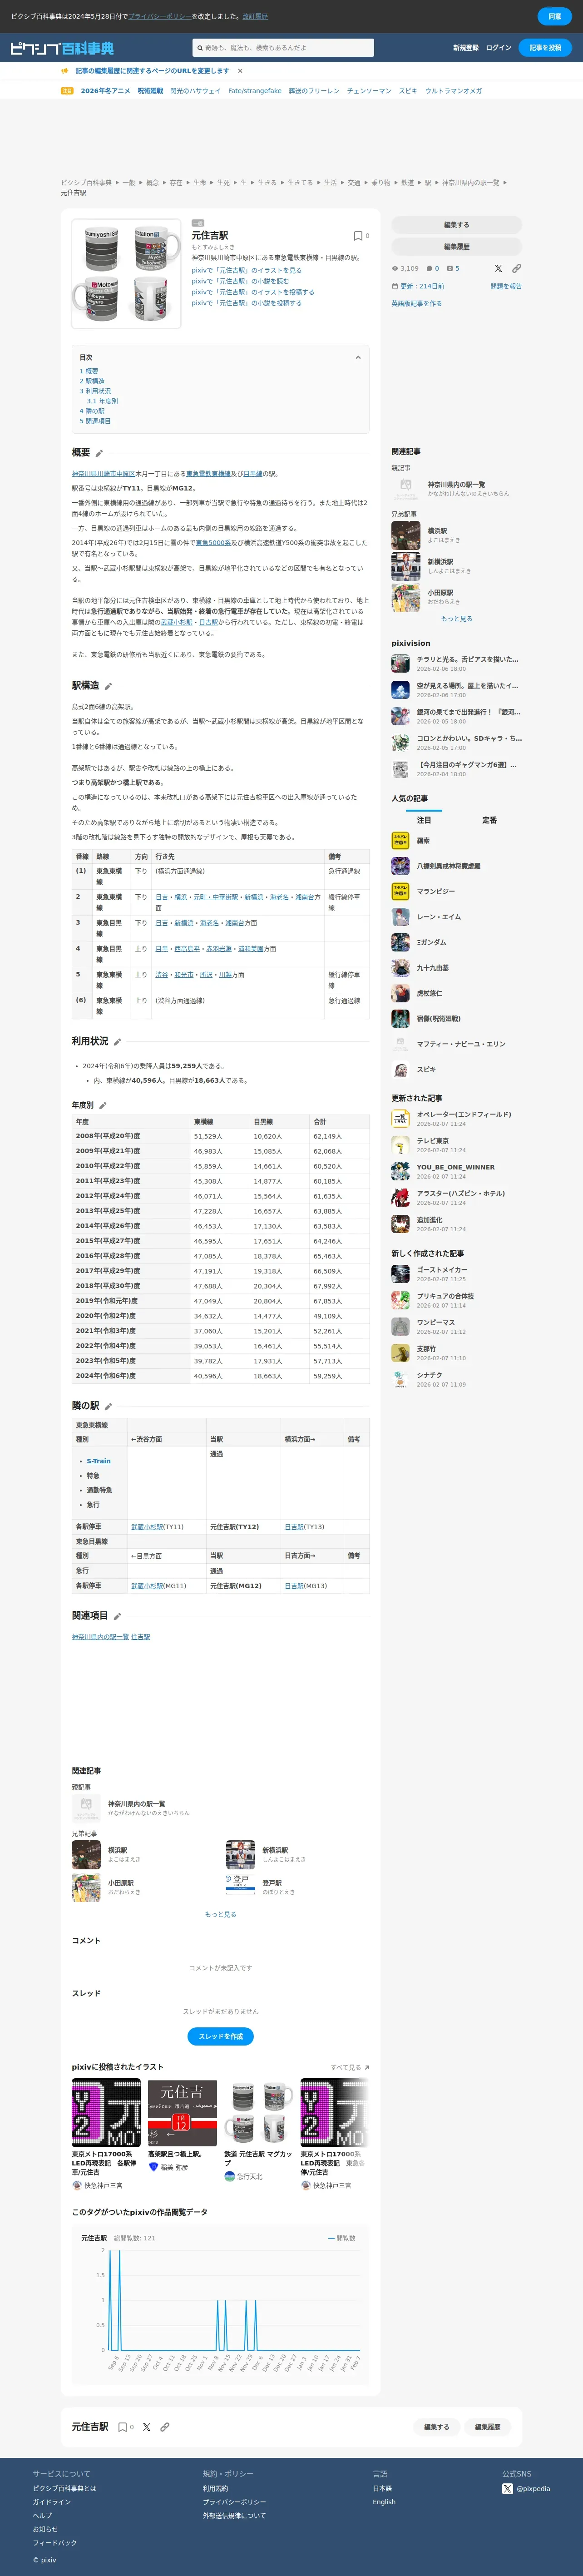
Task: Select the 注目 tab in 人気の記事
Action: click(x=424, y=820)
